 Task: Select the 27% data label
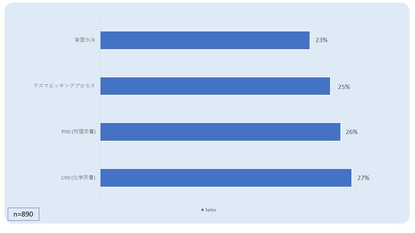click(363, 178)
